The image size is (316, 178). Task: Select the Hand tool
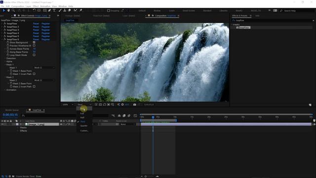[8, 10]
